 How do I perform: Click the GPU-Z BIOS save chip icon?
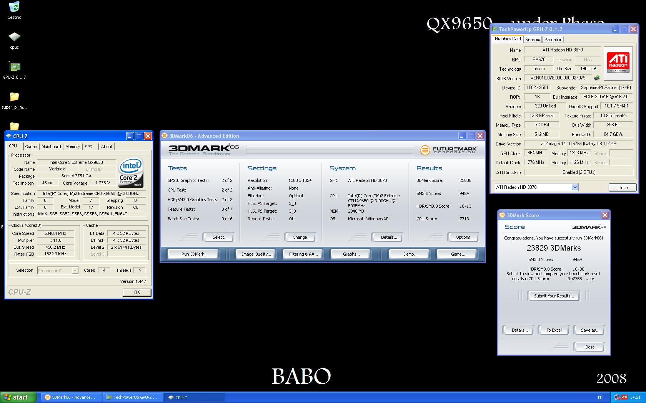597,78
